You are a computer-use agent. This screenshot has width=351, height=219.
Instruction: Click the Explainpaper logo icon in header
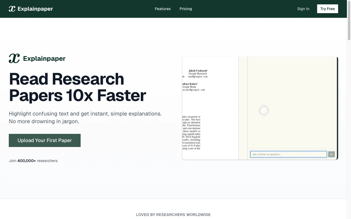coord(12,9)
